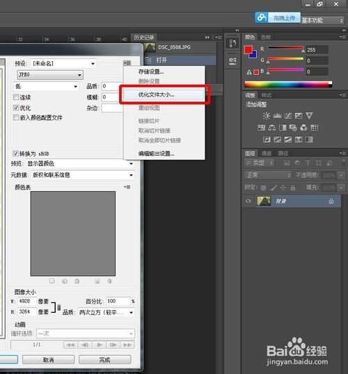This screenshot has width=348, height=374.
Task: Switch to the 路径 paths tab
Action: pyautogui.click(x=283, y=153)
